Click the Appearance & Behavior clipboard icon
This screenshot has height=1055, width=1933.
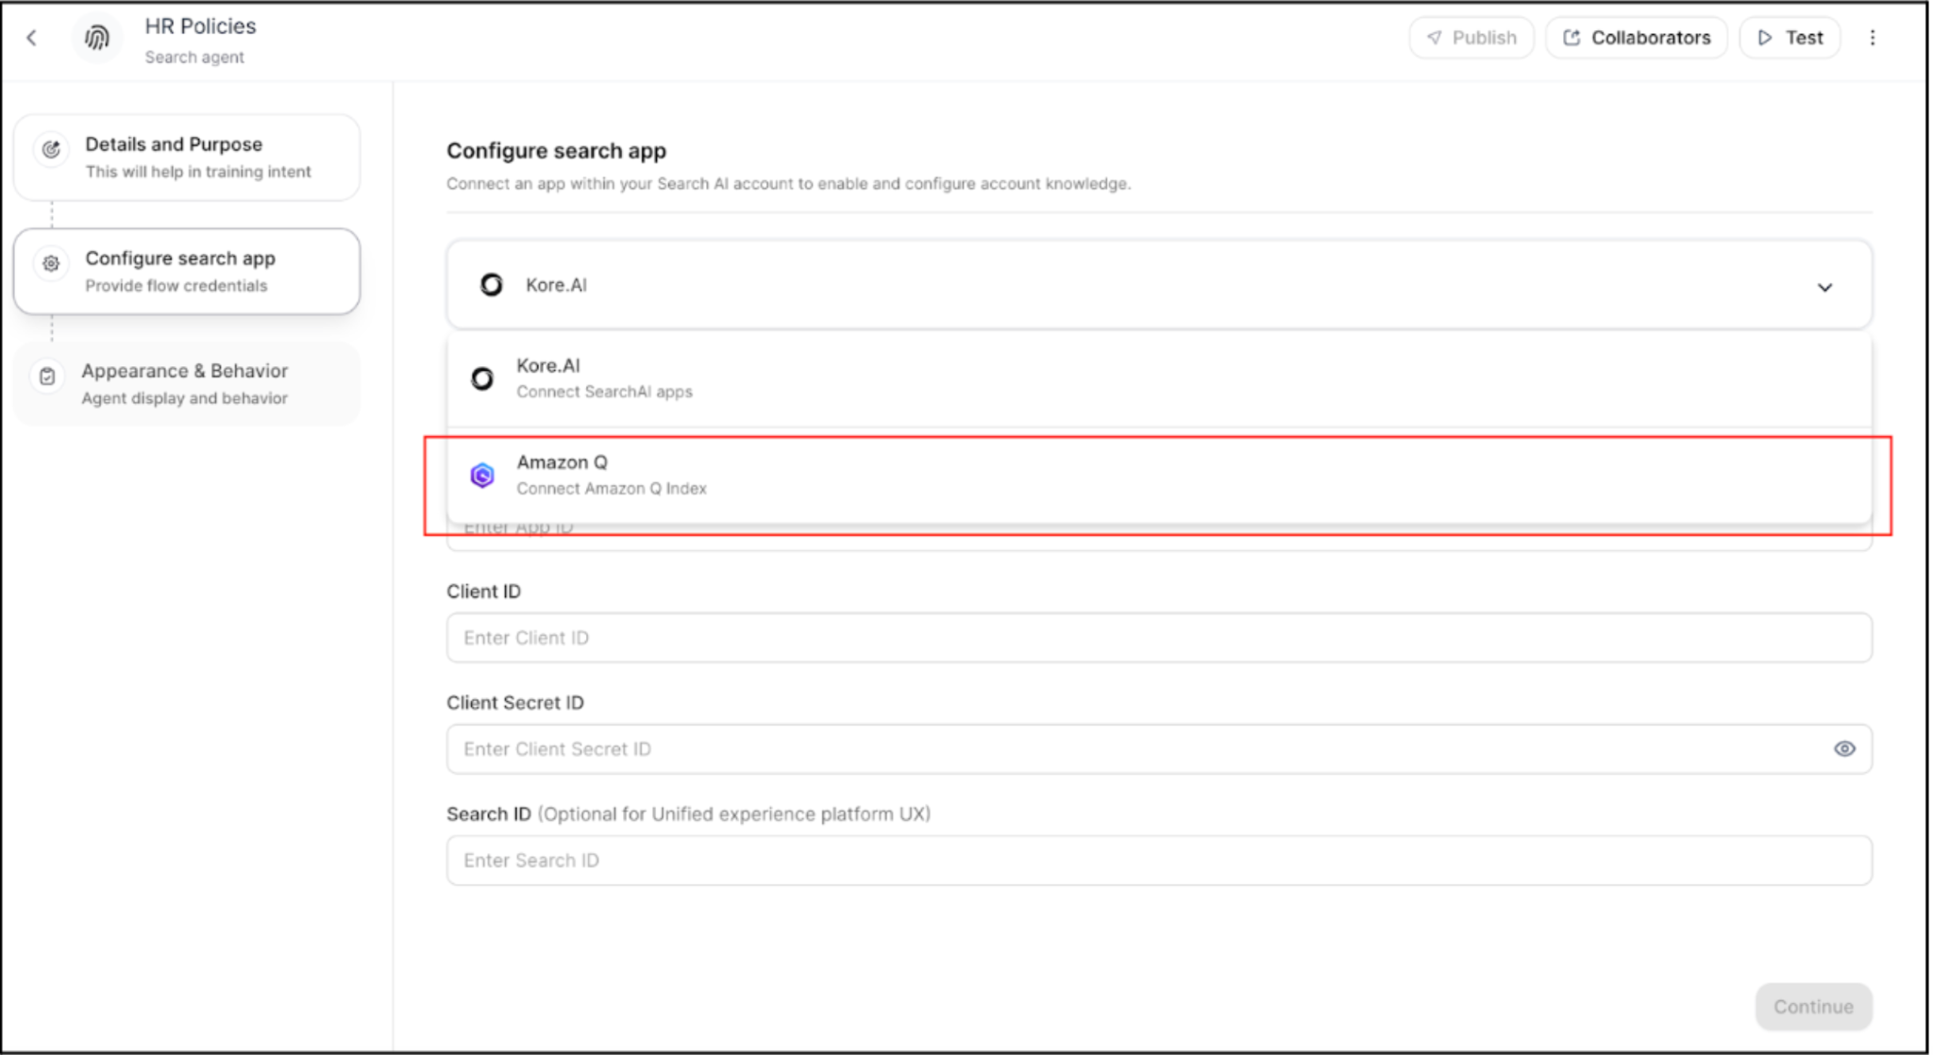[x=47, y=377]
